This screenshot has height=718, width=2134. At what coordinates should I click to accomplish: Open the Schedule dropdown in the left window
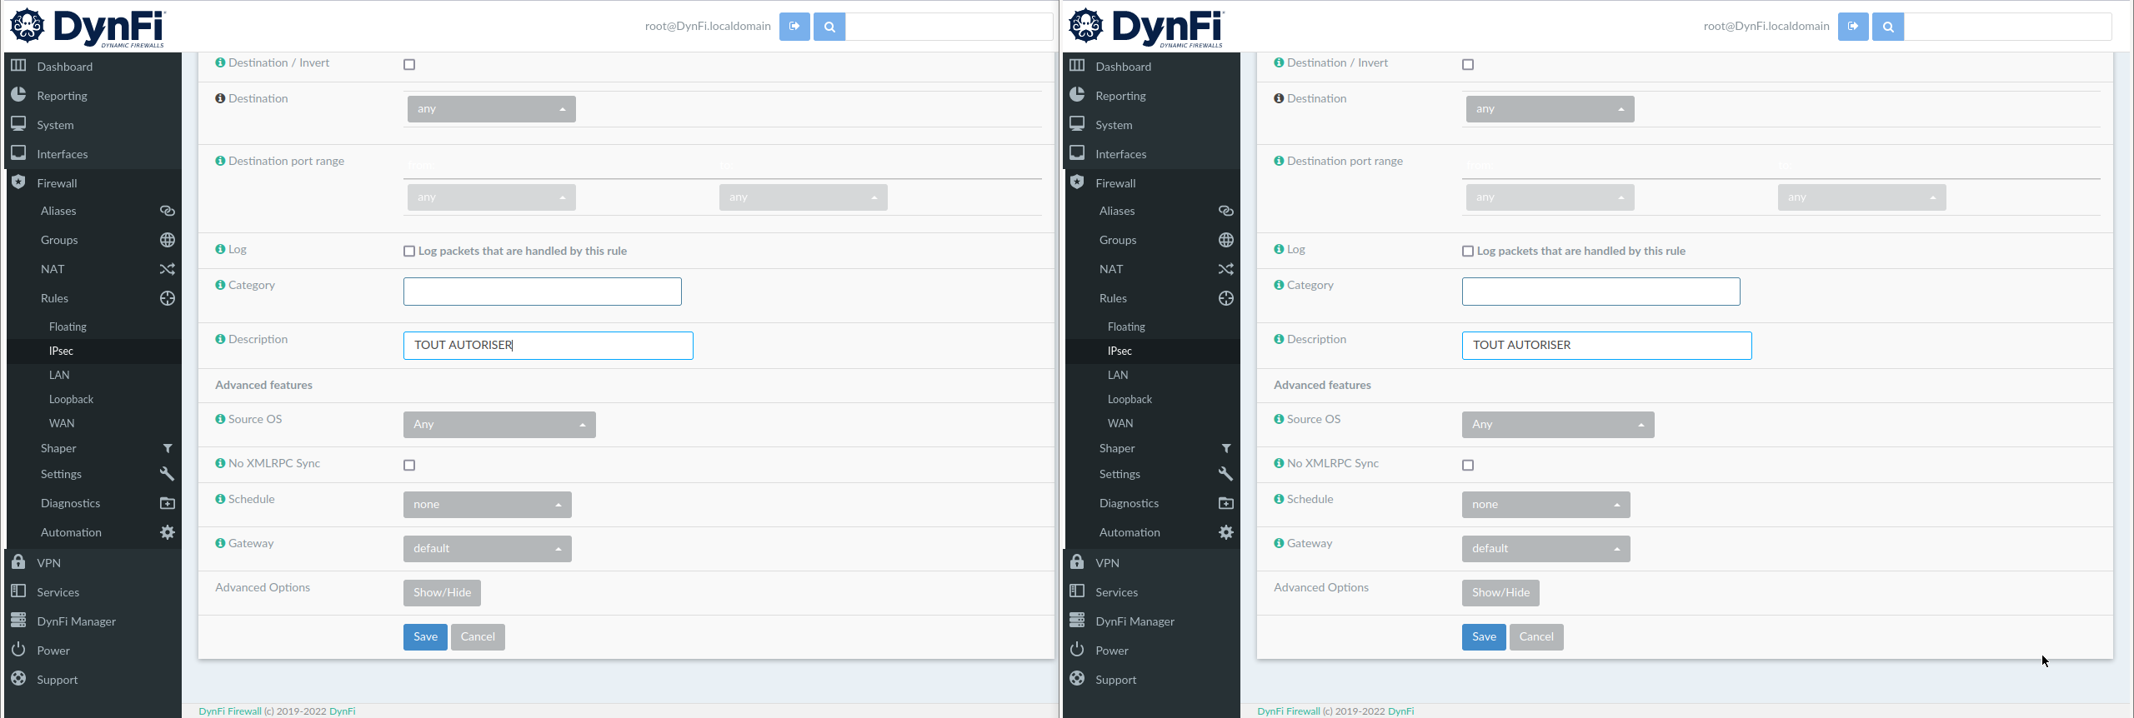point(487,505)
